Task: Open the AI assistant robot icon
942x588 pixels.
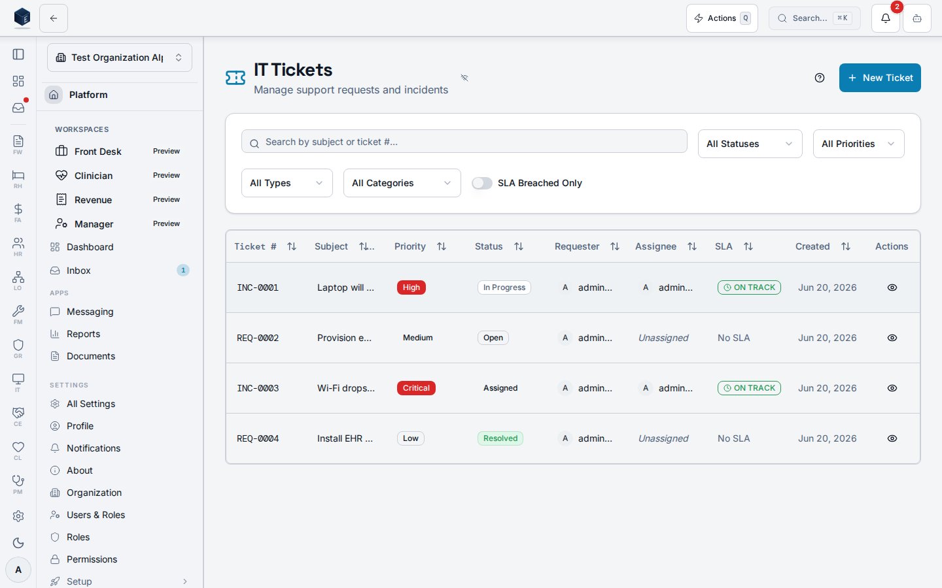Action: point(917,18)
